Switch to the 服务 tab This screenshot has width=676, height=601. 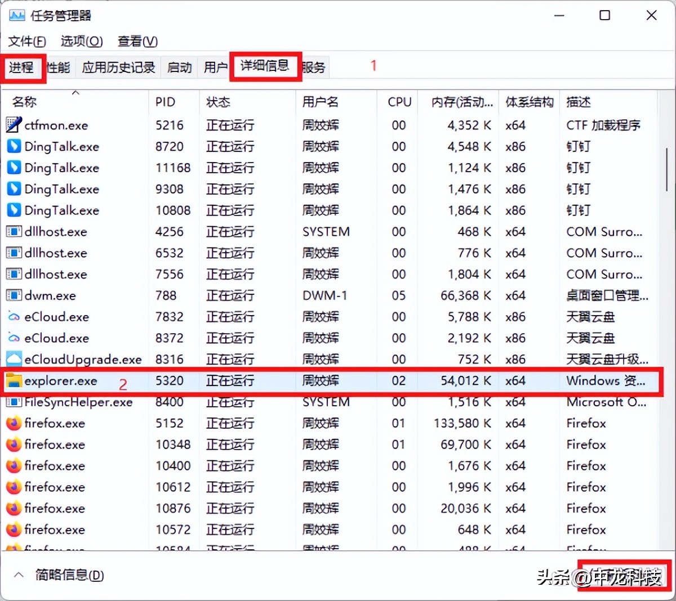pyautogui.click(x=314, y=66)
